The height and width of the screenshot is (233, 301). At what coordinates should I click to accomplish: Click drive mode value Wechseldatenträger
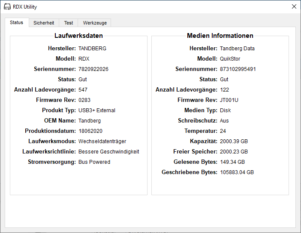[x=102, y=141]
